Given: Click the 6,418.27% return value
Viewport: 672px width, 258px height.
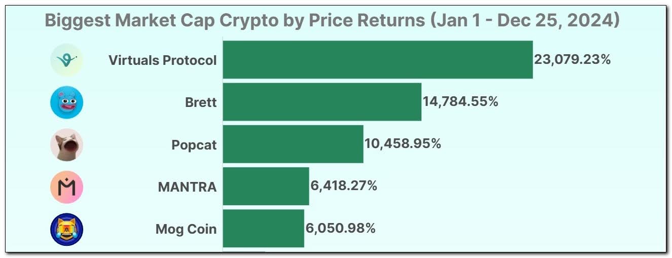Looking at the screenshot, I should pos(343,186).
